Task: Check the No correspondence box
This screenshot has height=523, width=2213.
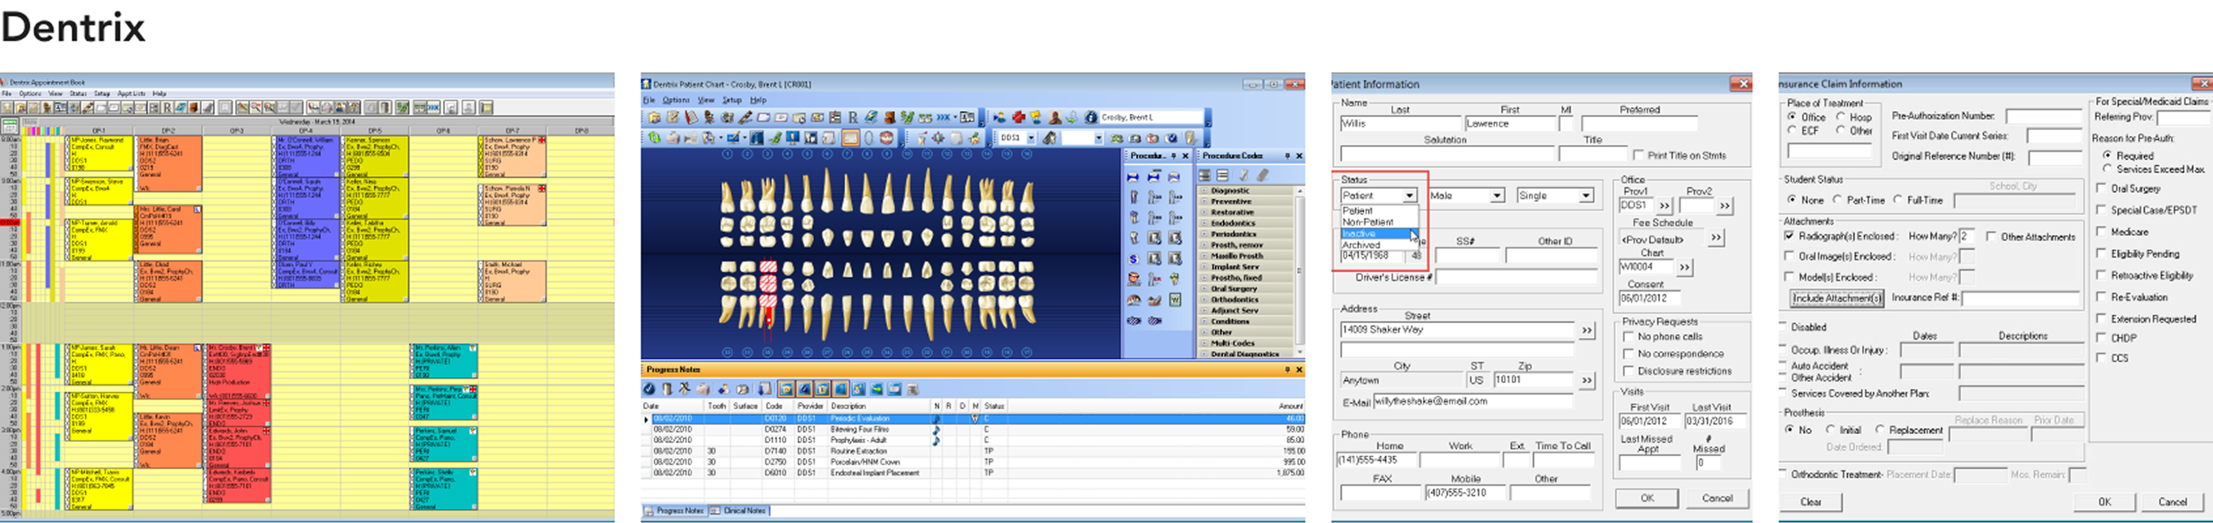Action: (1628, 354)
